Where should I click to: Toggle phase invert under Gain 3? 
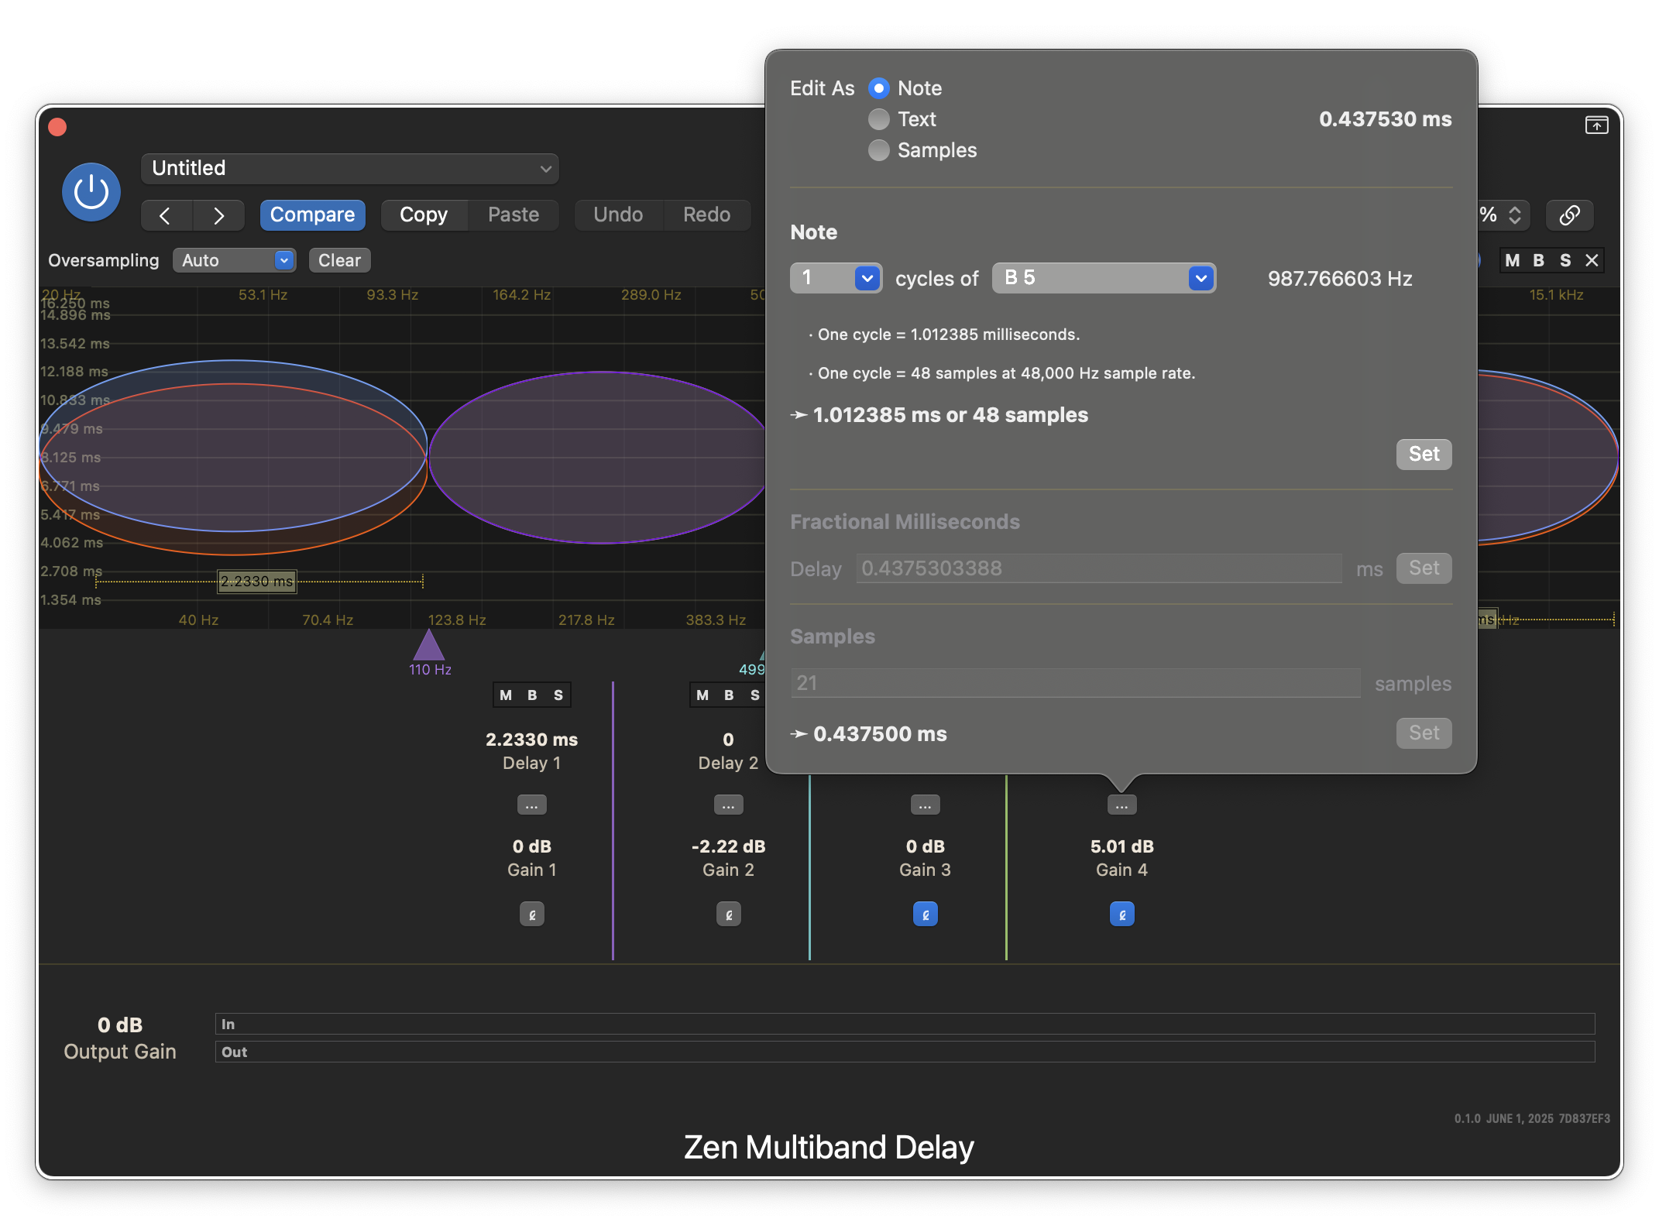pyautogui.click(x=925, y=915)
